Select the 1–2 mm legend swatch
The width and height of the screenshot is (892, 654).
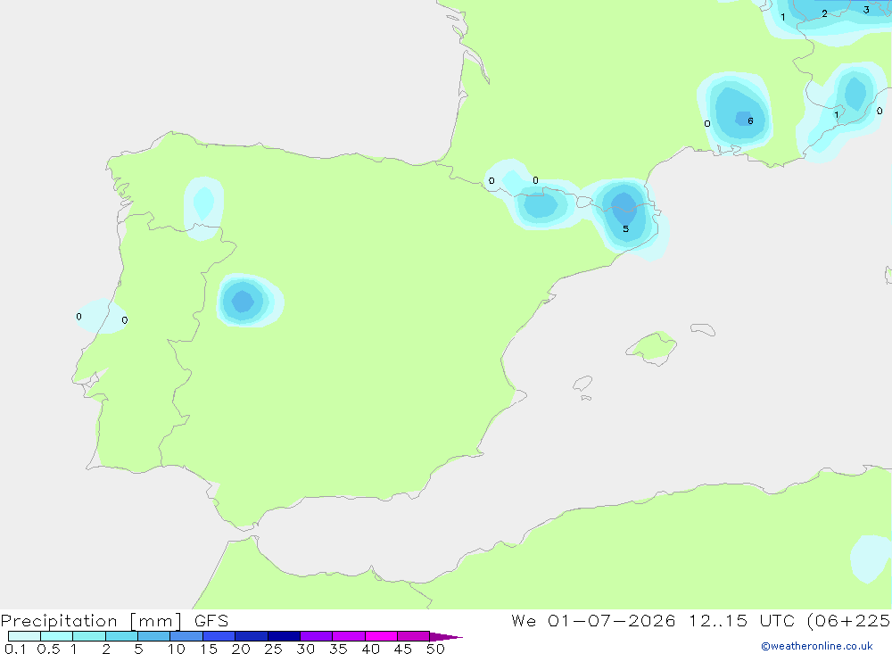point(88,636)
